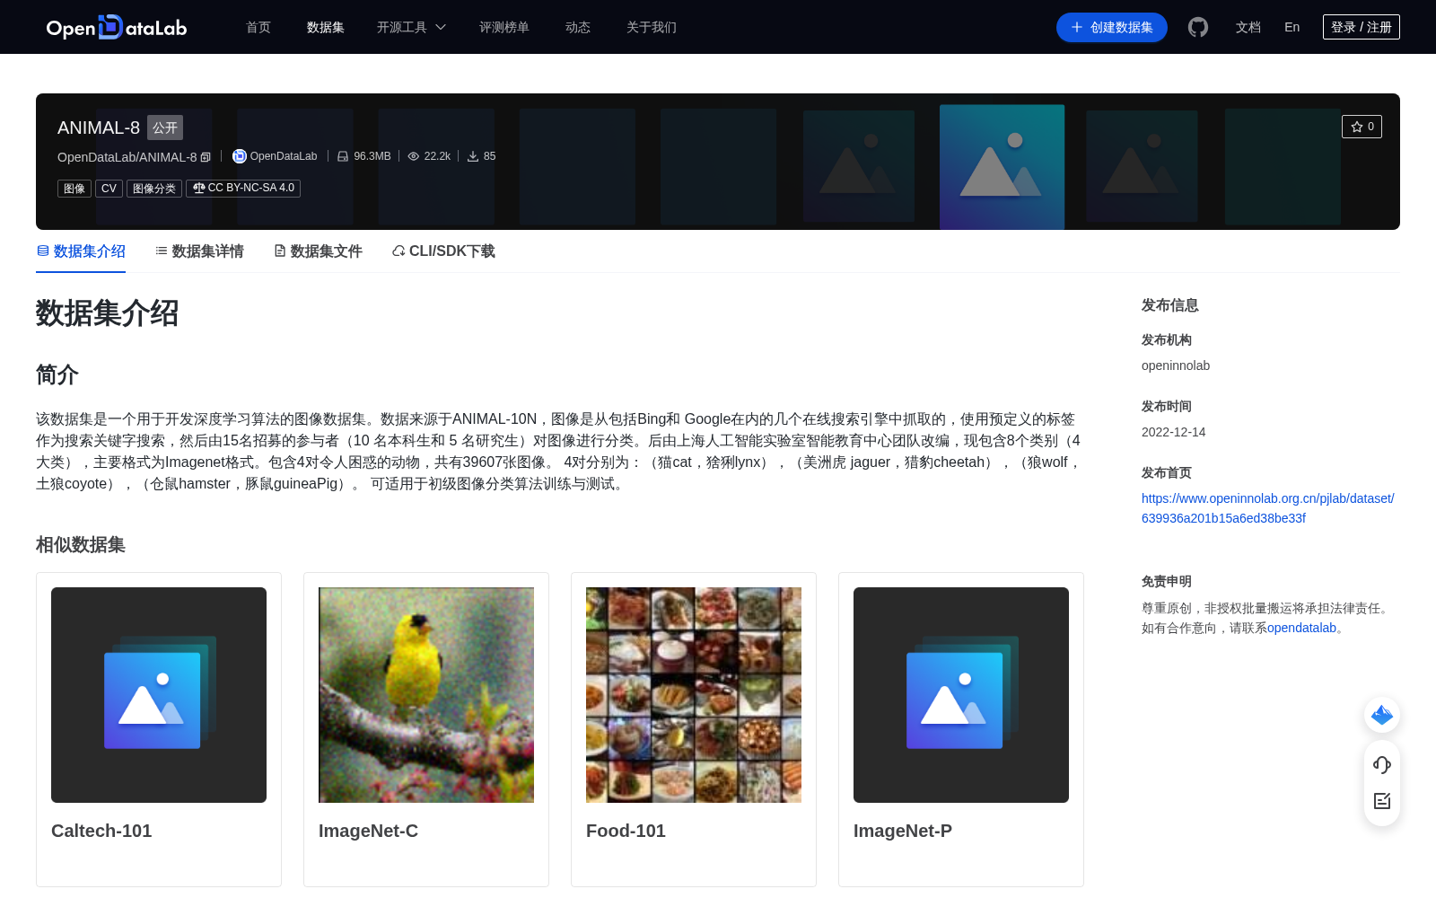Click the 图像分类 tag
The image size is (1436, 898).
click(x=154, y=189)
